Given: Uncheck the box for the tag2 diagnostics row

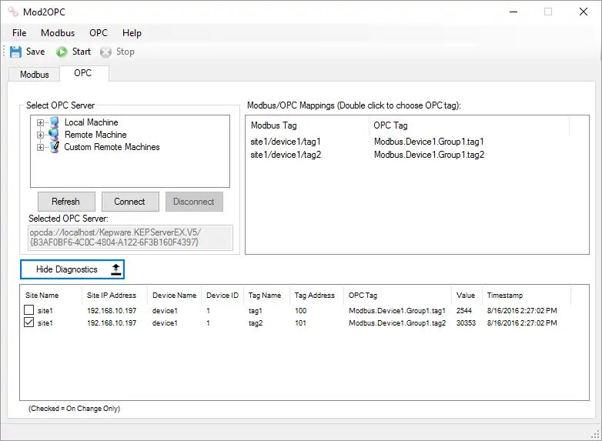Looking at the screenshot, I should (28, 322).
